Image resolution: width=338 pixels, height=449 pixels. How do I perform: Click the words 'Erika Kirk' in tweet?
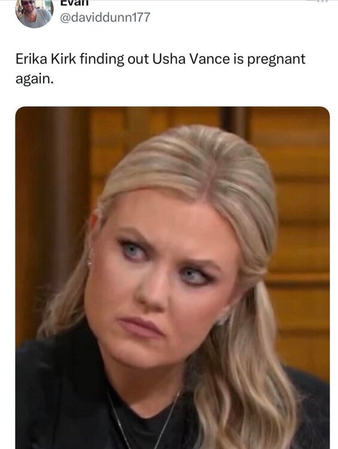click(46, 59)
